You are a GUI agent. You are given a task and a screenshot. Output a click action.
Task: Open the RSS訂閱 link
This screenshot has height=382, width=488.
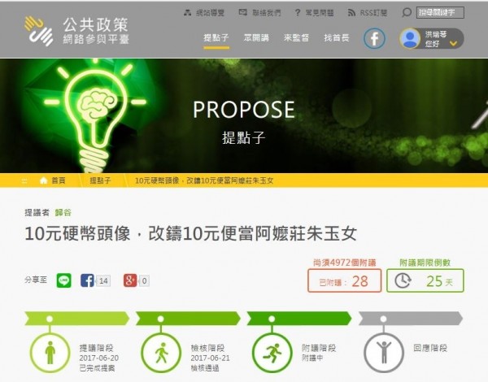pyautogui.click(x=368, y=13)
